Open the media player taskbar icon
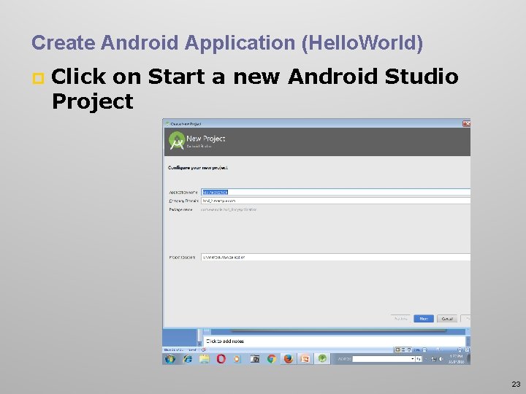 [x=237, y=359]
